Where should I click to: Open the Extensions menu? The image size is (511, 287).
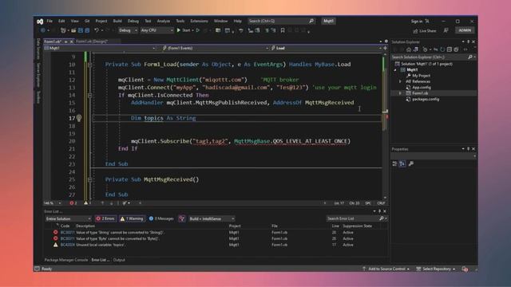point(199,21)
